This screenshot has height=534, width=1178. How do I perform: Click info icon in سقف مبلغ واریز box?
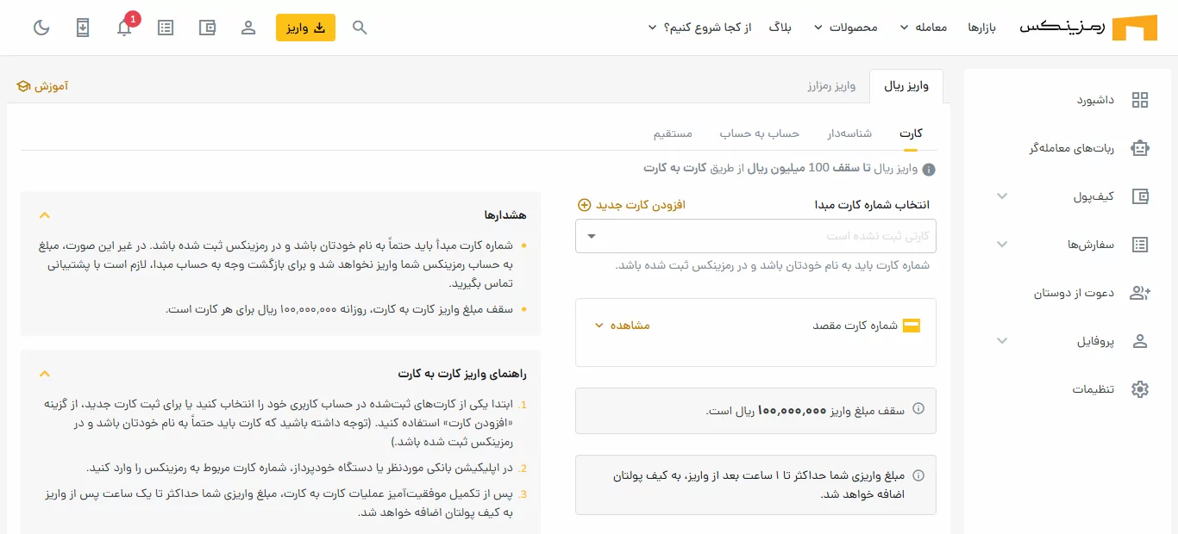(x=918, y=408)
